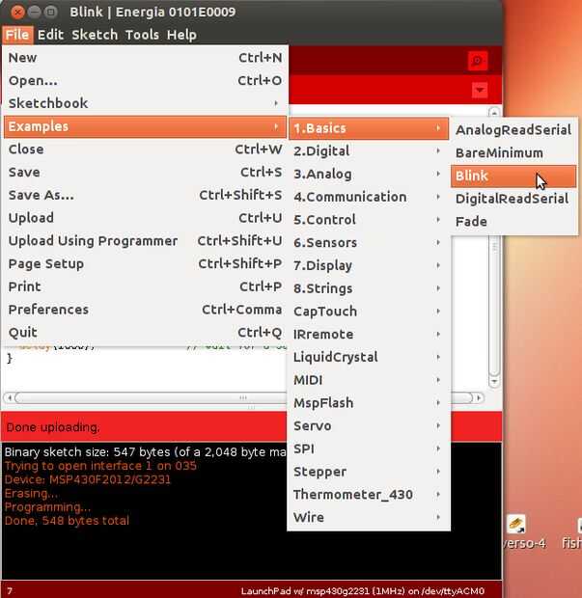This screenshot has width=582, height=598.
Task: Expand the 4.Communication examples submenu
Action: click(x=369, y=197)
